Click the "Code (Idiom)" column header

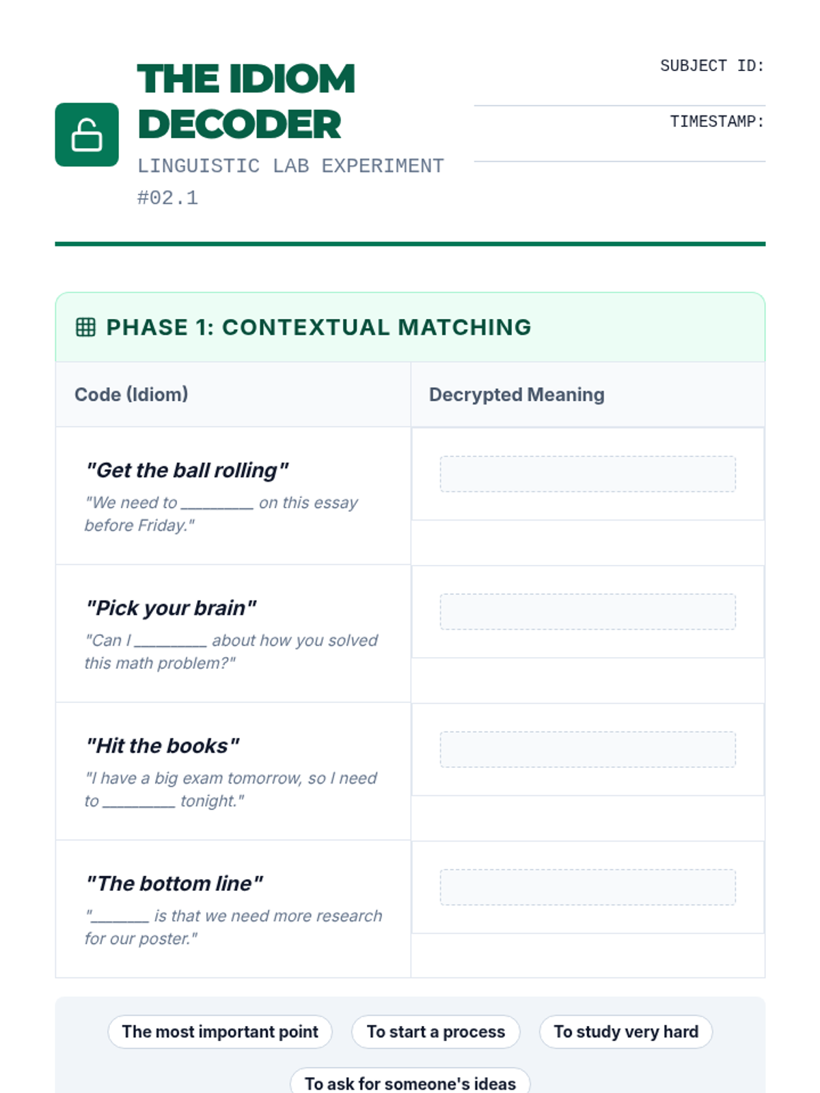click(131, 395)
